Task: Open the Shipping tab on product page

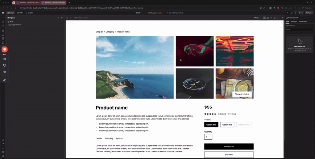Action: 109,138
